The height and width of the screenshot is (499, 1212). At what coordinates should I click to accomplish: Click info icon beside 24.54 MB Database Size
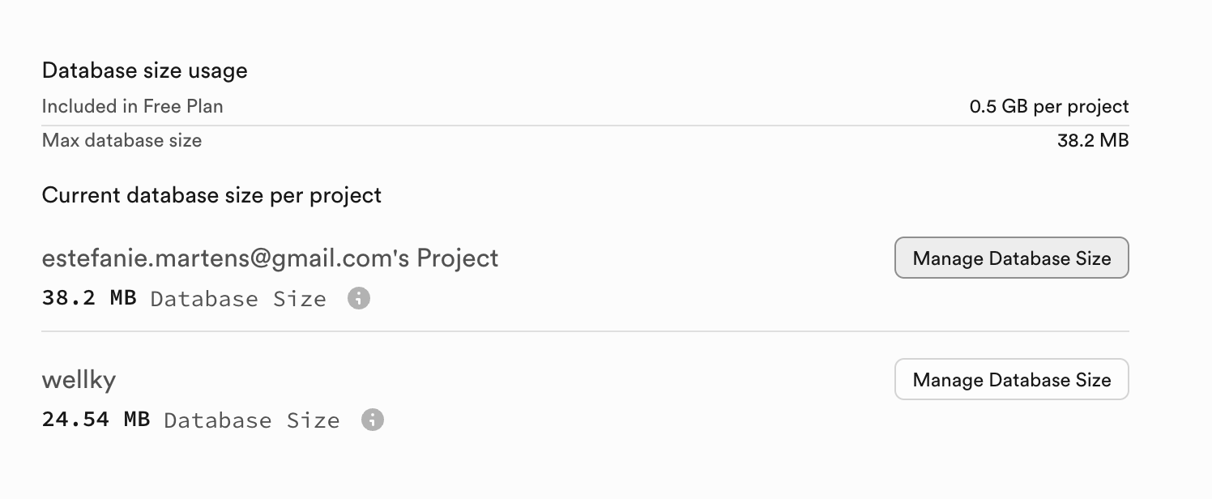click(373, 420)
